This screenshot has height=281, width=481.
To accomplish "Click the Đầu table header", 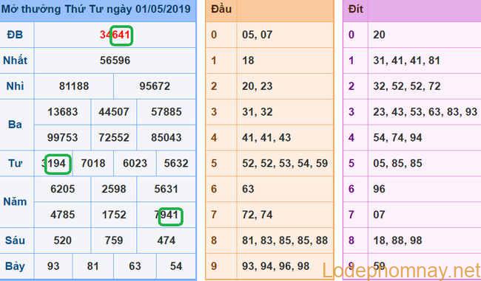I will pos(221,9).
